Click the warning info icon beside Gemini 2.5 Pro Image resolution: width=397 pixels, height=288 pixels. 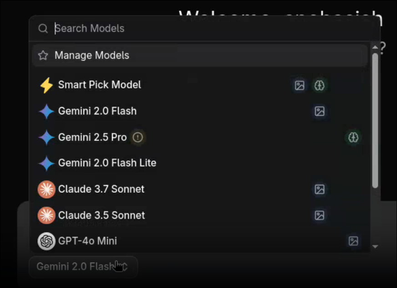pos(138,138)
